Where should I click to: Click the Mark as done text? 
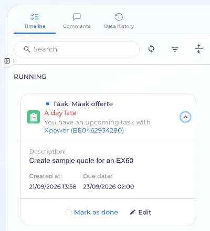(x=96, y=212)
